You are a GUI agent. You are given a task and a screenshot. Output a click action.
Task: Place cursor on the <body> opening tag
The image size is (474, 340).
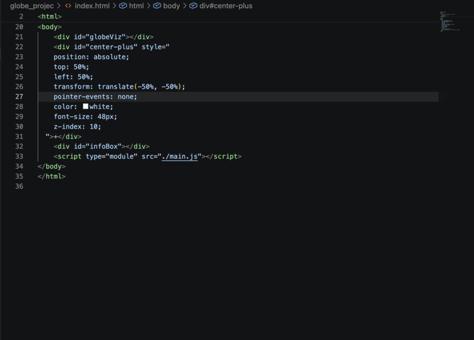point(49,27)
